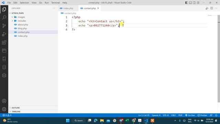Click Go Live in status bar
This screenshot has height=124, width=220.
(190, 115)
